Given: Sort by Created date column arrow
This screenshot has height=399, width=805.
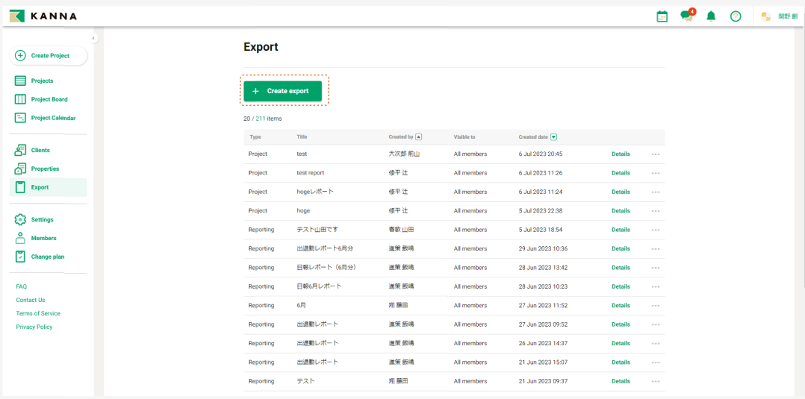Looking at the screenshot, I should click(x=553, y=137).
